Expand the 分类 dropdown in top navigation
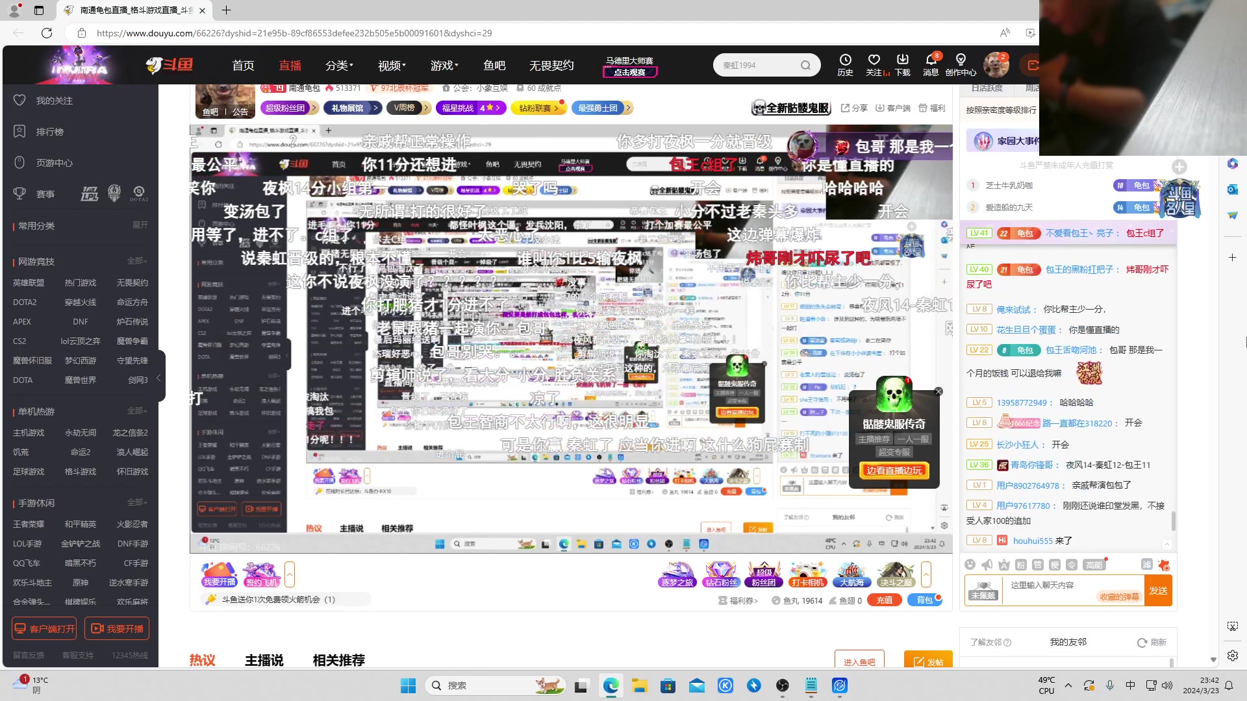The image size is (1247, 701). point(339,66)
